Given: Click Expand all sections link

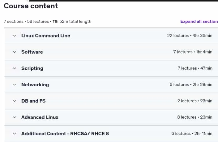Looking at the screenshot, I should click(199, 21).
